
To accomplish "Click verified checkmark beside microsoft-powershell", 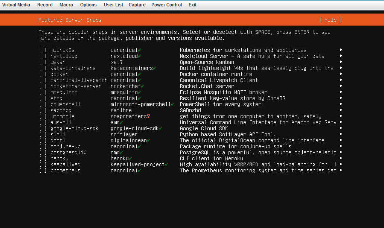I will [x=172, y=105].
